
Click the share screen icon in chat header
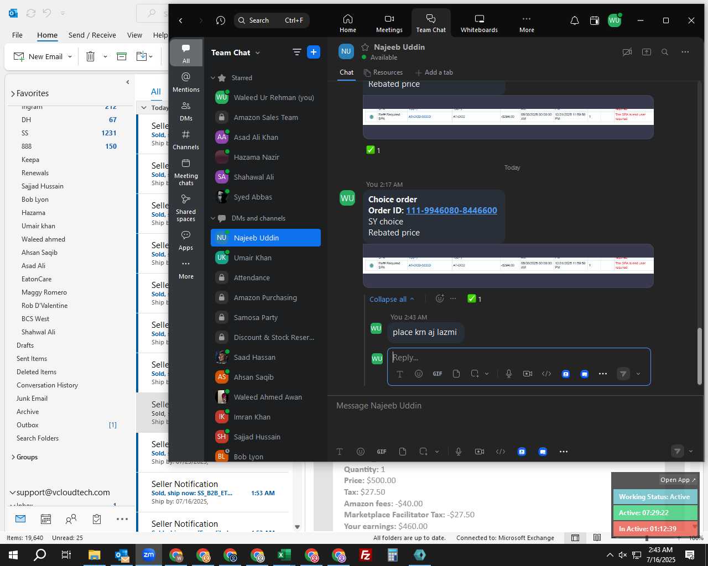(647, 52)
